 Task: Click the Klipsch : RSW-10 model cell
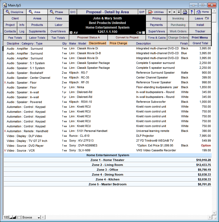(81, 102)
